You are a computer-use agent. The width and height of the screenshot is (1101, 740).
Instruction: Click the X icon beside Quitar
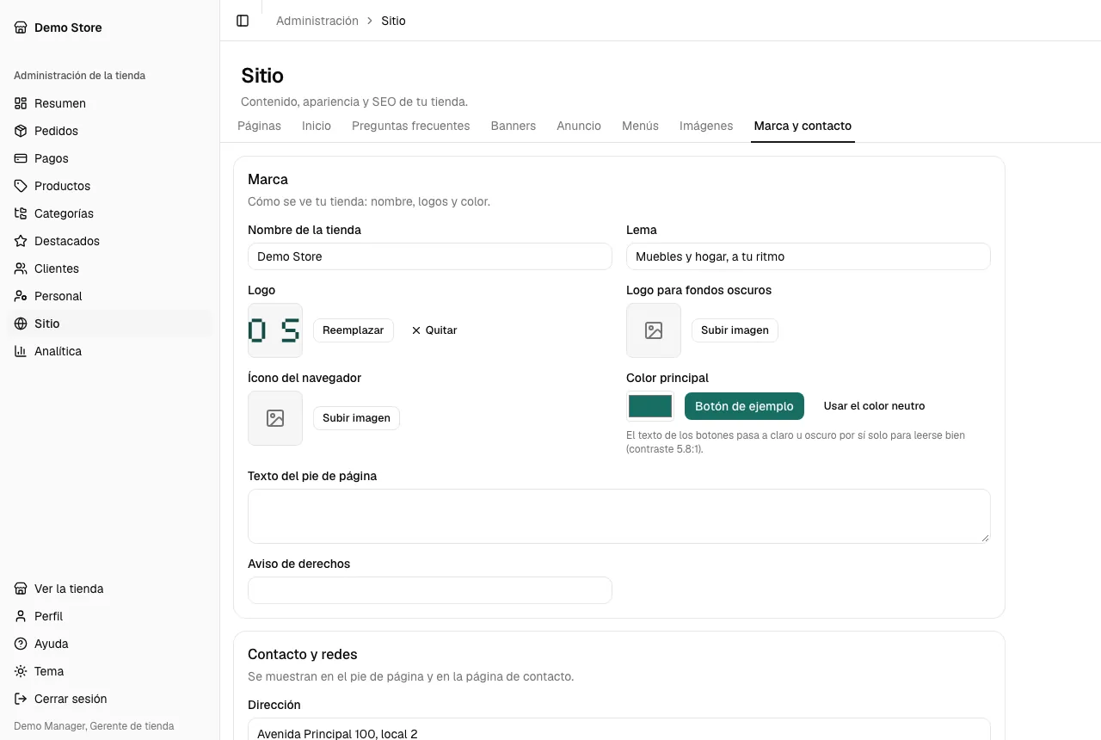[416, 330]
